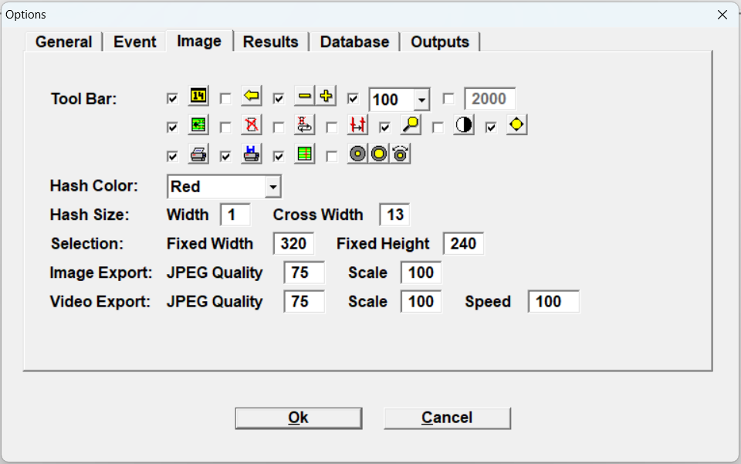Click the Hash Size Width field

coord(235,215)
